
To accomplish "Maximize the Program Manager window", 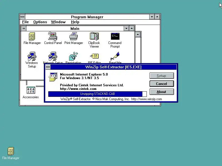I will tap(157, 17).
